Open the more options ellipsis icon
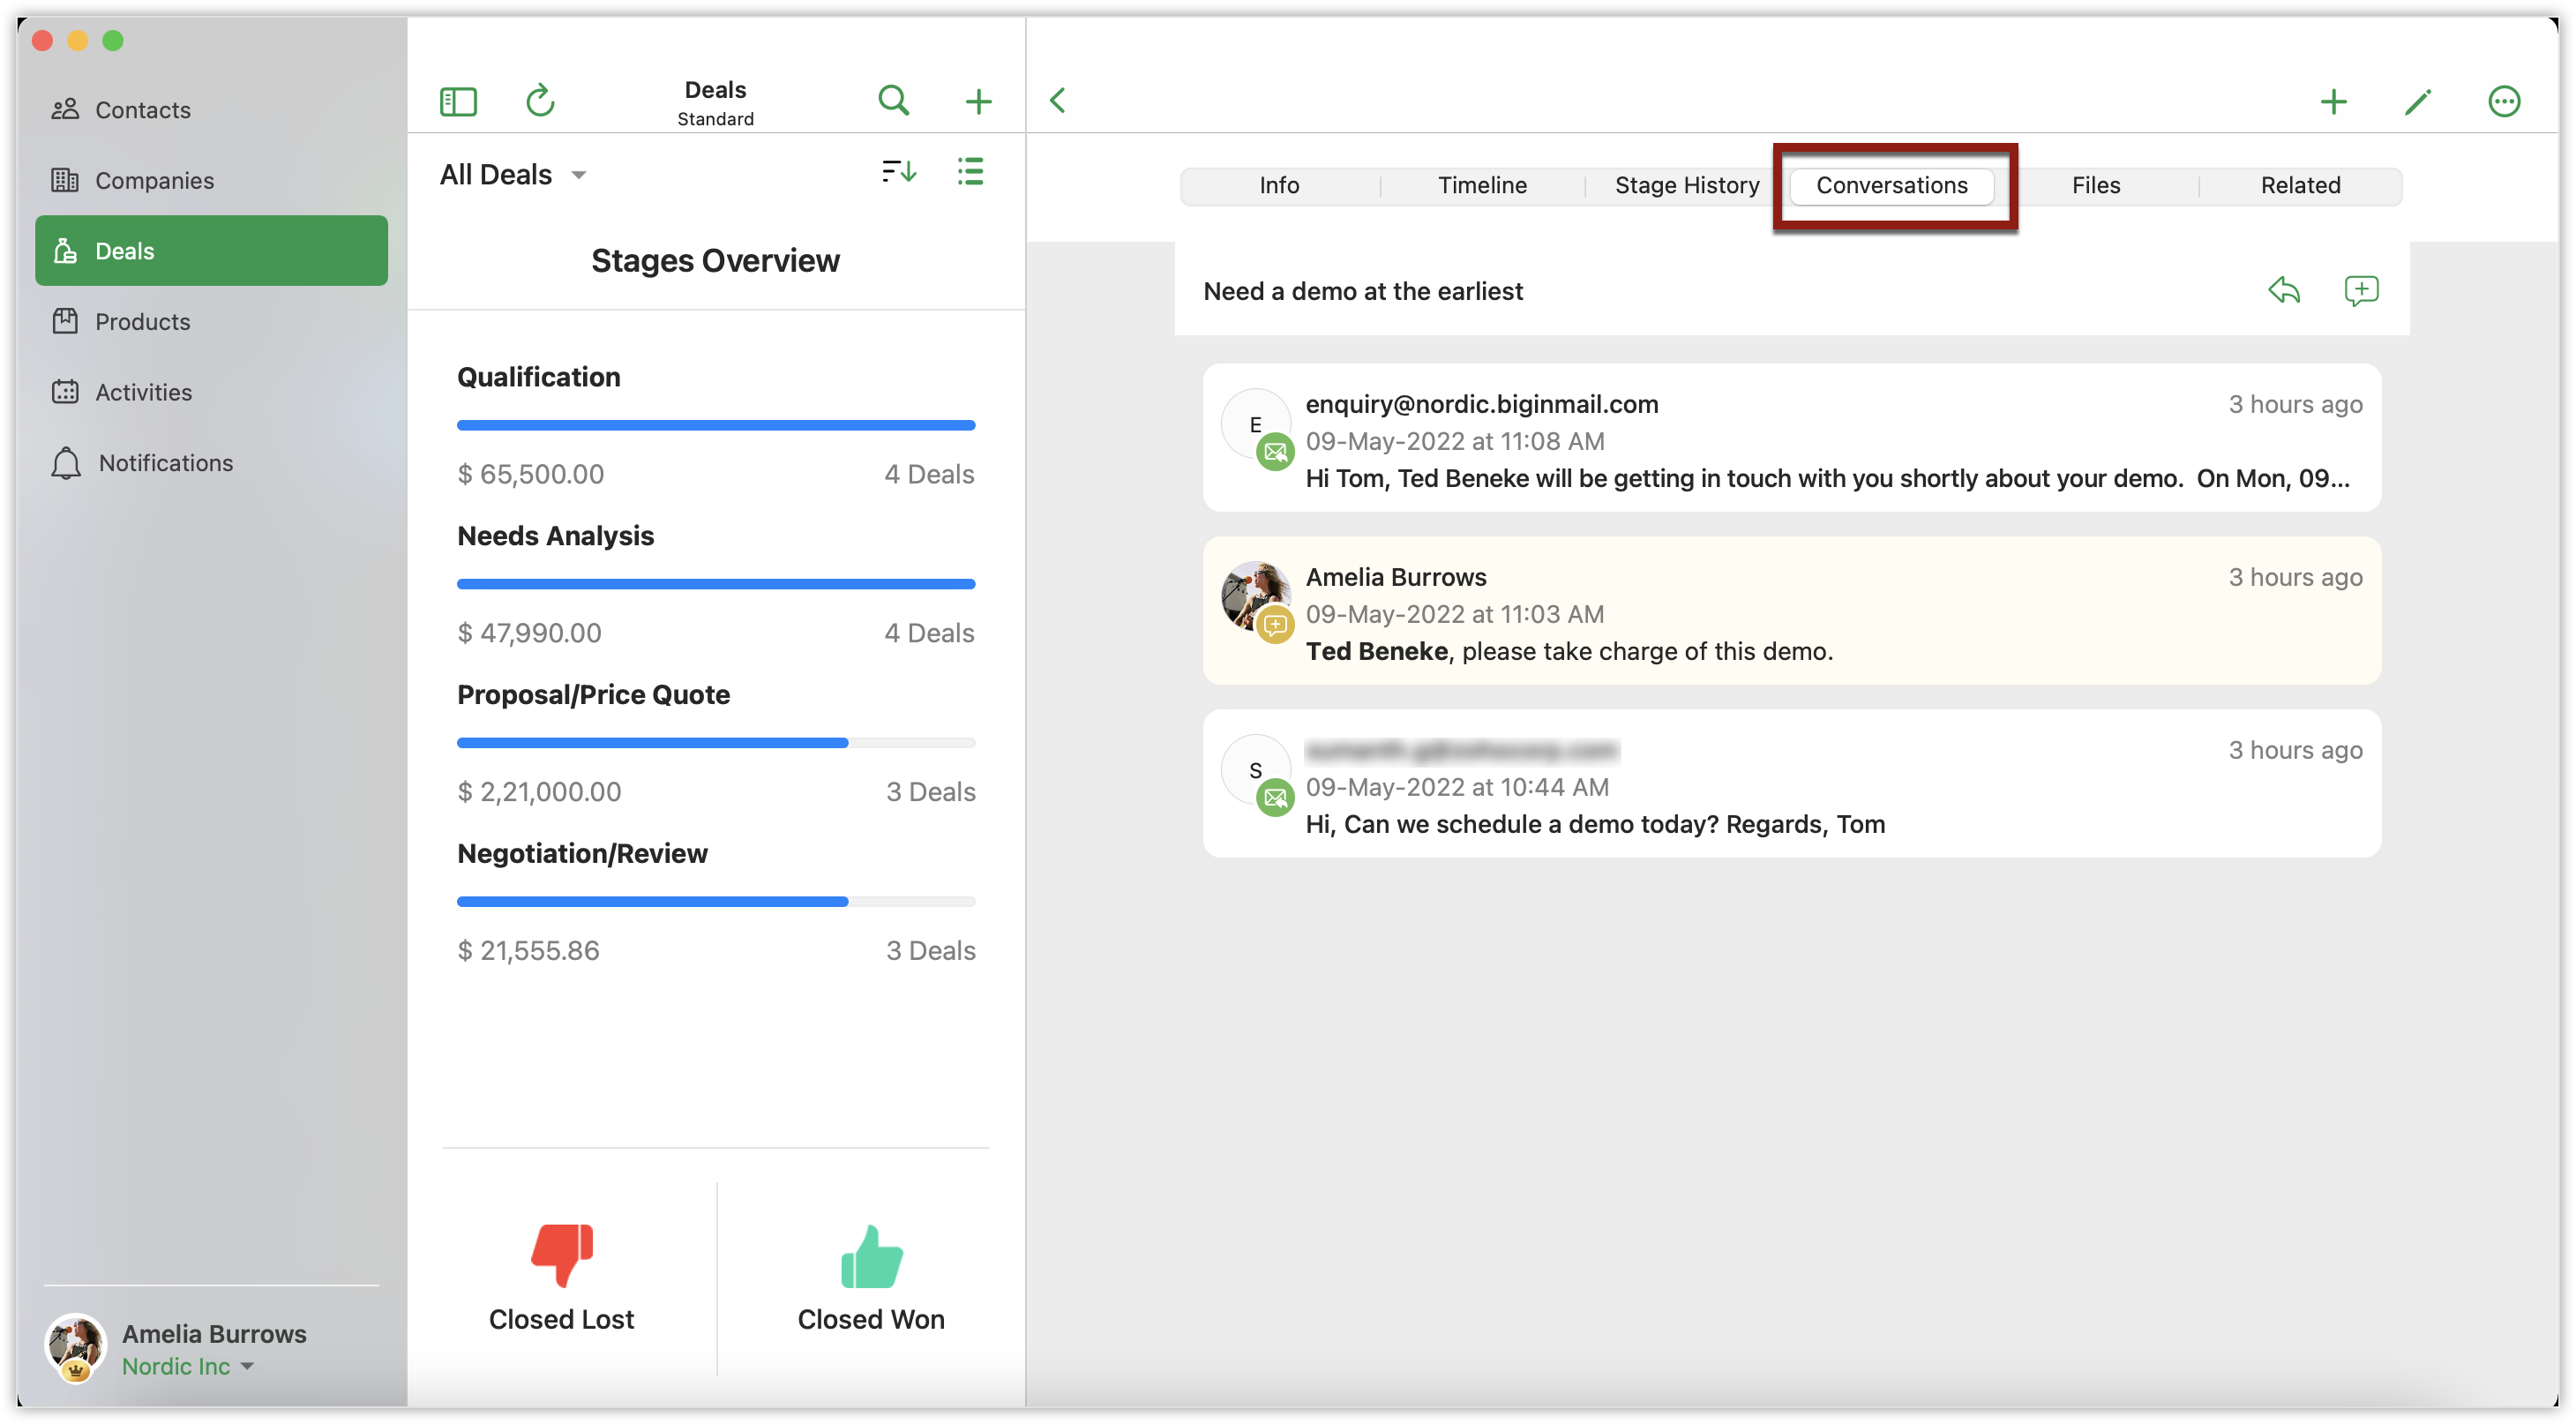 tap(2503, 101)
